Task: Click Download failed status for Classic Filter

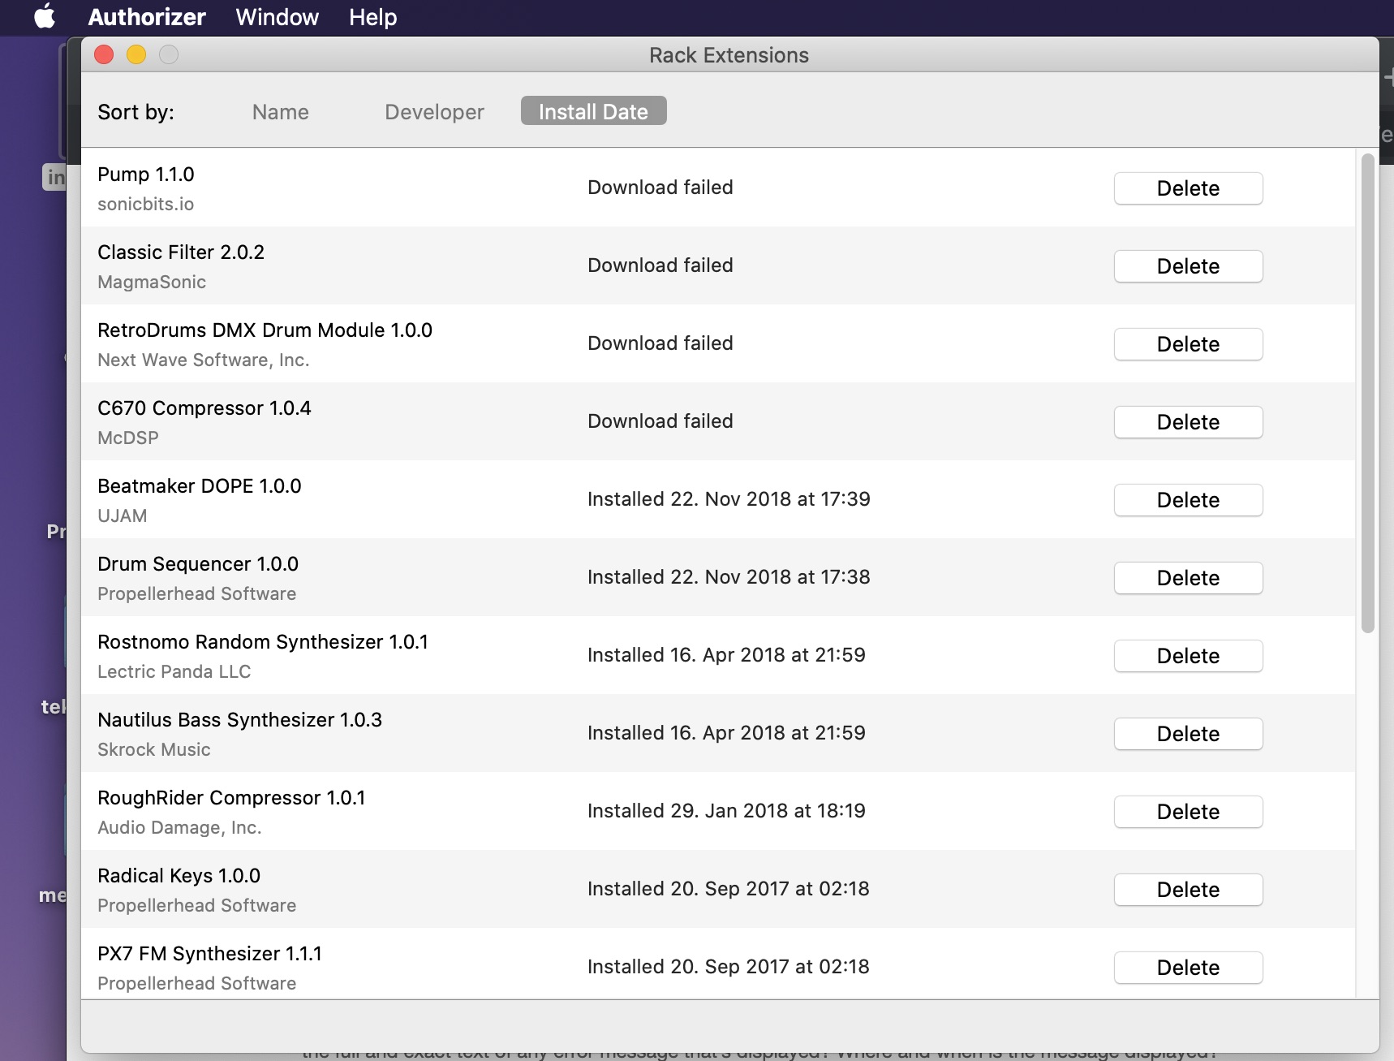Action: coord(660,265)
